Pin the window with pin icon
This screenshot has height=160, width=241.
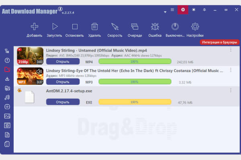point(204,10)
